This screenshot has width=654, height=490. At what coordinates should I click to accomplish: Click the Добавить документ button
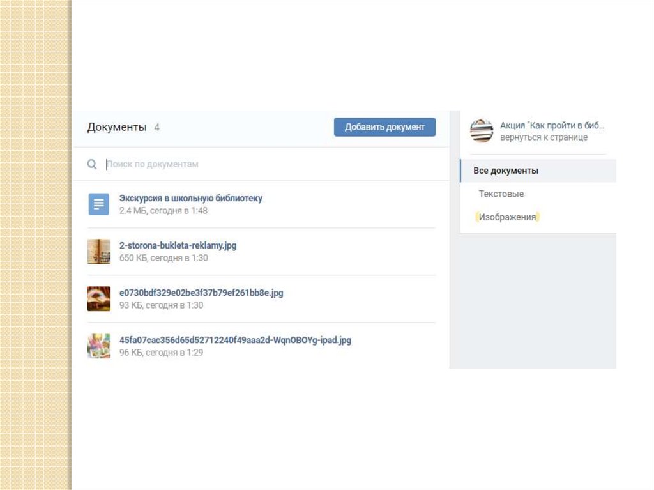(x=384, y=127)
